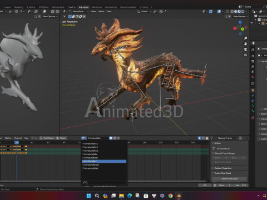Viewport: 267px width, 200px height.
Task: Expand Pose Options in the main viewport
Action: 240,17
